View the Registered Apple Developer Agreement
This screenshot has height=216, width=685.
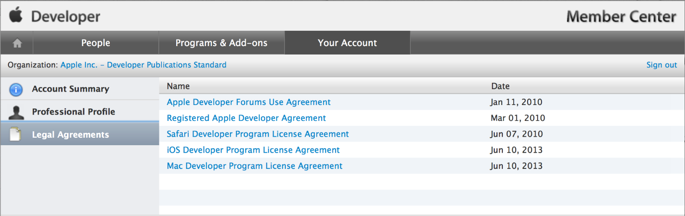coord(246,118)
